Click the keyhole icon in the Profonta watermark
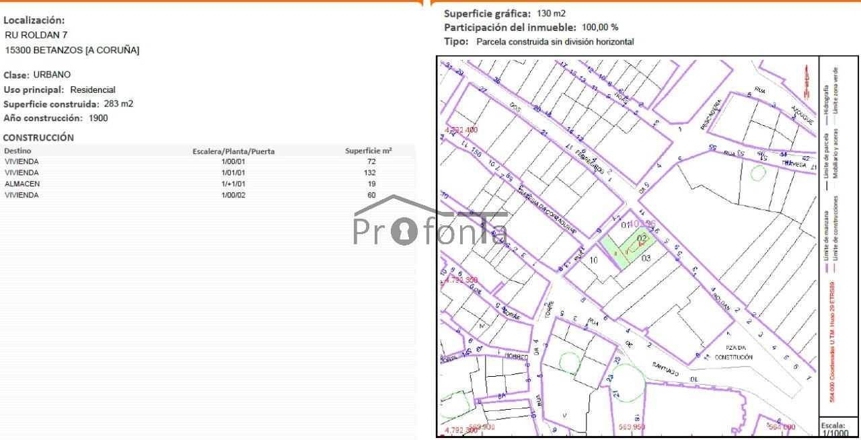861x440 pixels. click(x=404, y=232)
